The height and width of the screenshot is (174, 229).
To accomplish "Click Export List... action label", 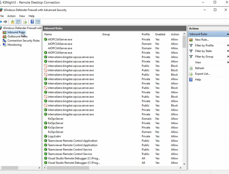I will click(x=202, y=74).
